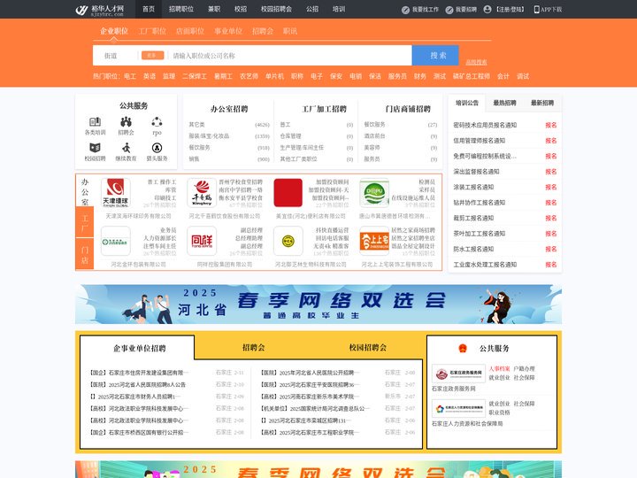Switch to the 最热招聘 tab
The width and height of the screenshot is (637, 478).
[x=504, y=103]
